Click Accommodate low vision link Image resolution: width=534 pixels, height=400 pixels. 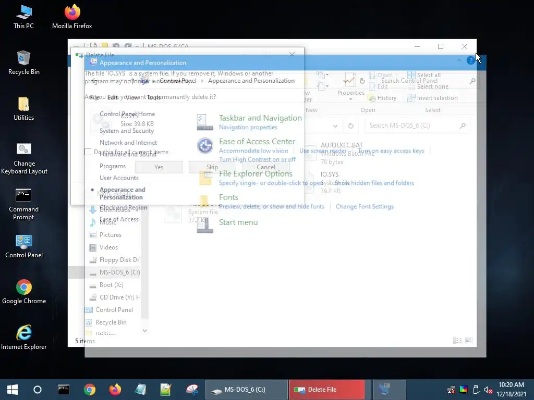click(253, 151)
